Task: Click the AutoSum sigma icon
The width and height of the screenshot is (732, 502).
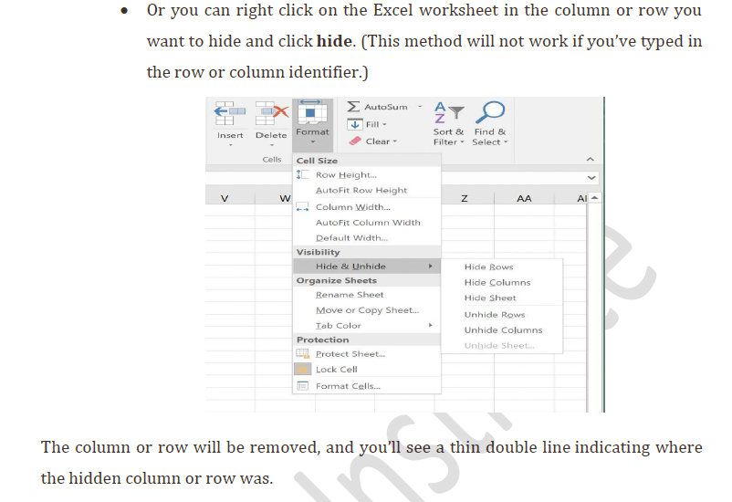Action: coord(353,107)
